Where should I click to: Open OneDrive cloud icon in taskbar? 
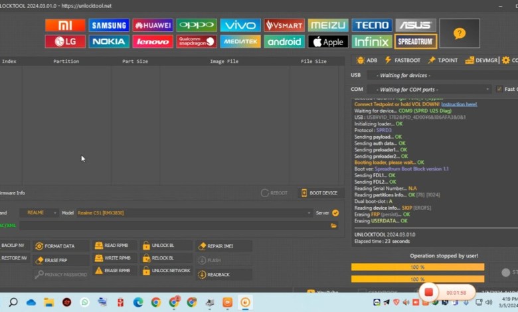point(31,302)
